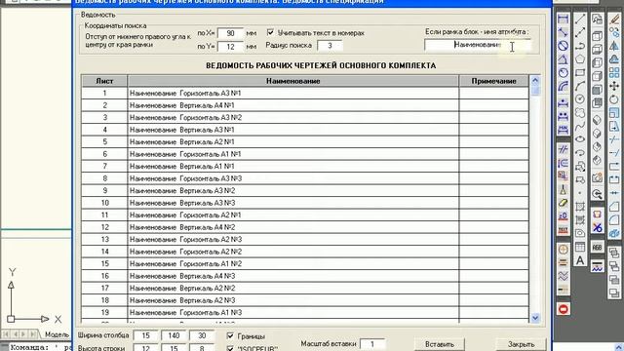Select the Chamfer tool
The image size is (624, 351).
tap(614, 207)
